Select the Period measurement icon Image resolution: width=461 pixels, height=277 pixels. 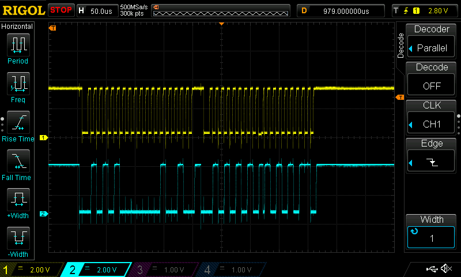click(18, 45)
